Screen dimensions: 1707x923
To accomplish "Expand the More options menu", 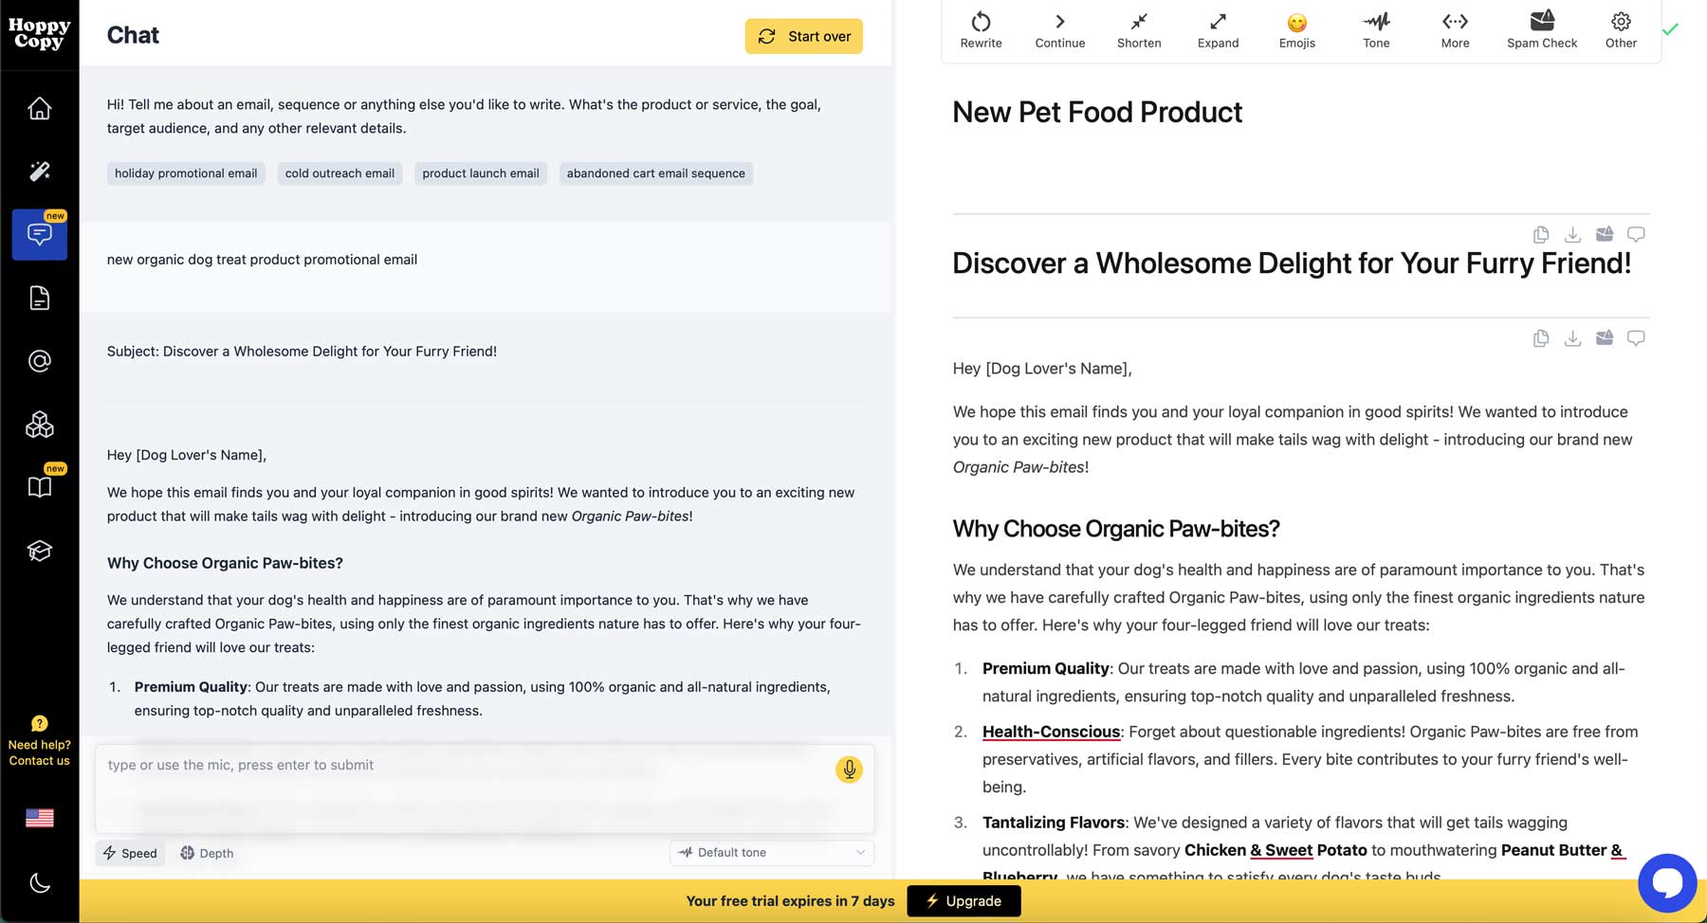I will tap(1455, 30).
